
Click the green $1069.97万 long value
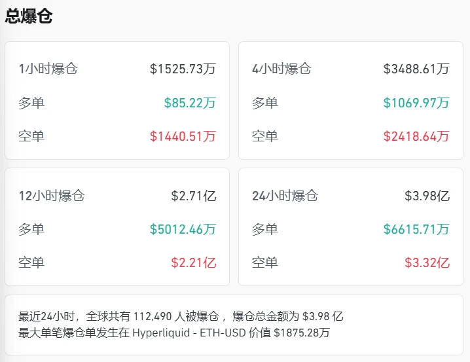[416, 103]
